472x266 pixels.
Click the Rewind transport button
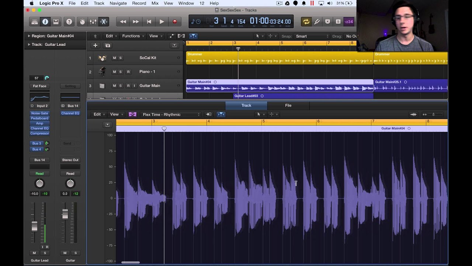123,22
